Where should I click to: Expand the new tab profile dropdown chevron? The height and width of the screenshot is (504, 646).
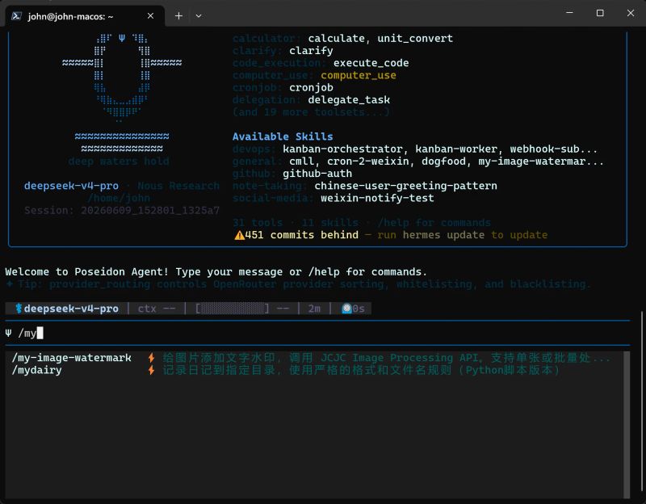click(199, 16)
